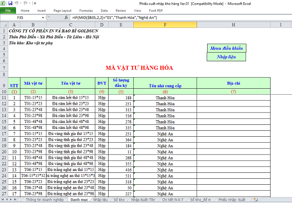
Task: Click the Undo arrow icon
Action: point(18,3)
